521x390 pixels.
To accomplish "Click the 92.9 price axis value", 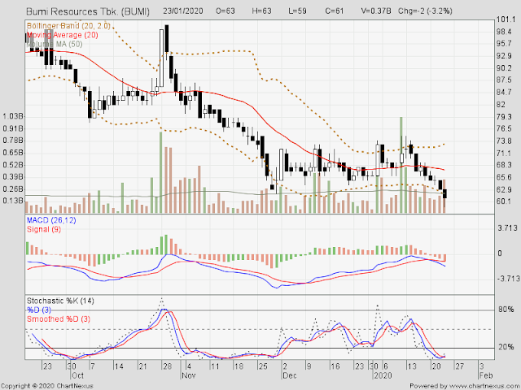I will (x=504, y=56).
